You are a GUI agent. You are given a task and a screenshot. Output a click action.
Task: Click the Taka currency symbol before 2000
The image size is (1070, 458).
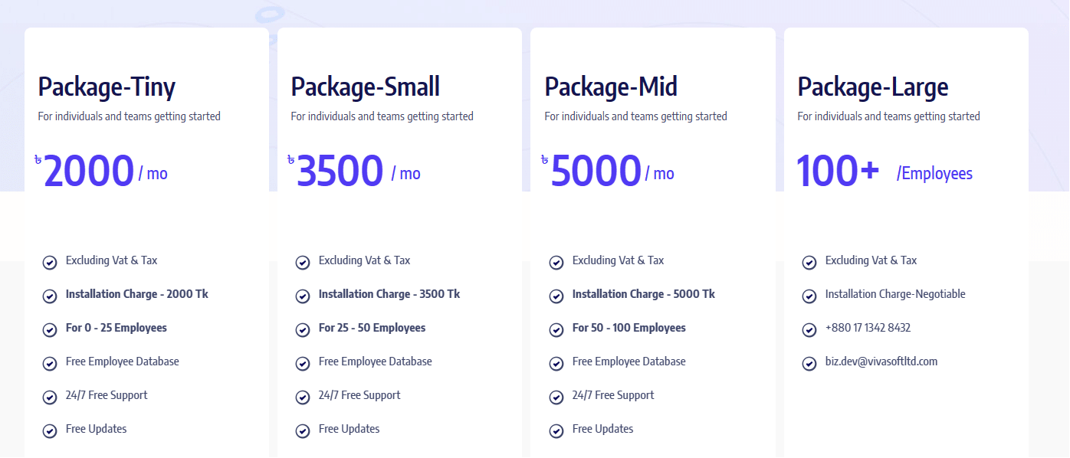[x=38, y=160]
